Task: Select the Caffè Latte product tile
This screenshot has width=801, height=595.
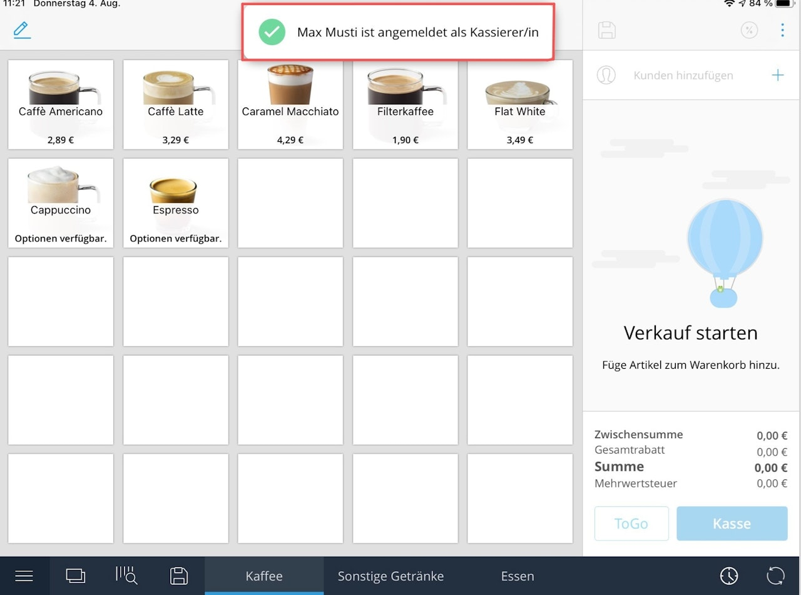Action: pyautogui.click(x=176, y=104)
